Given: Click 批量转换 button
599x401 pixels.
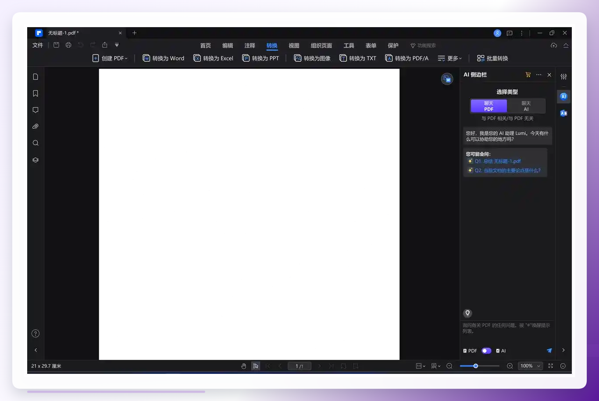Looking at the screenshot, I should coord(492,58).
